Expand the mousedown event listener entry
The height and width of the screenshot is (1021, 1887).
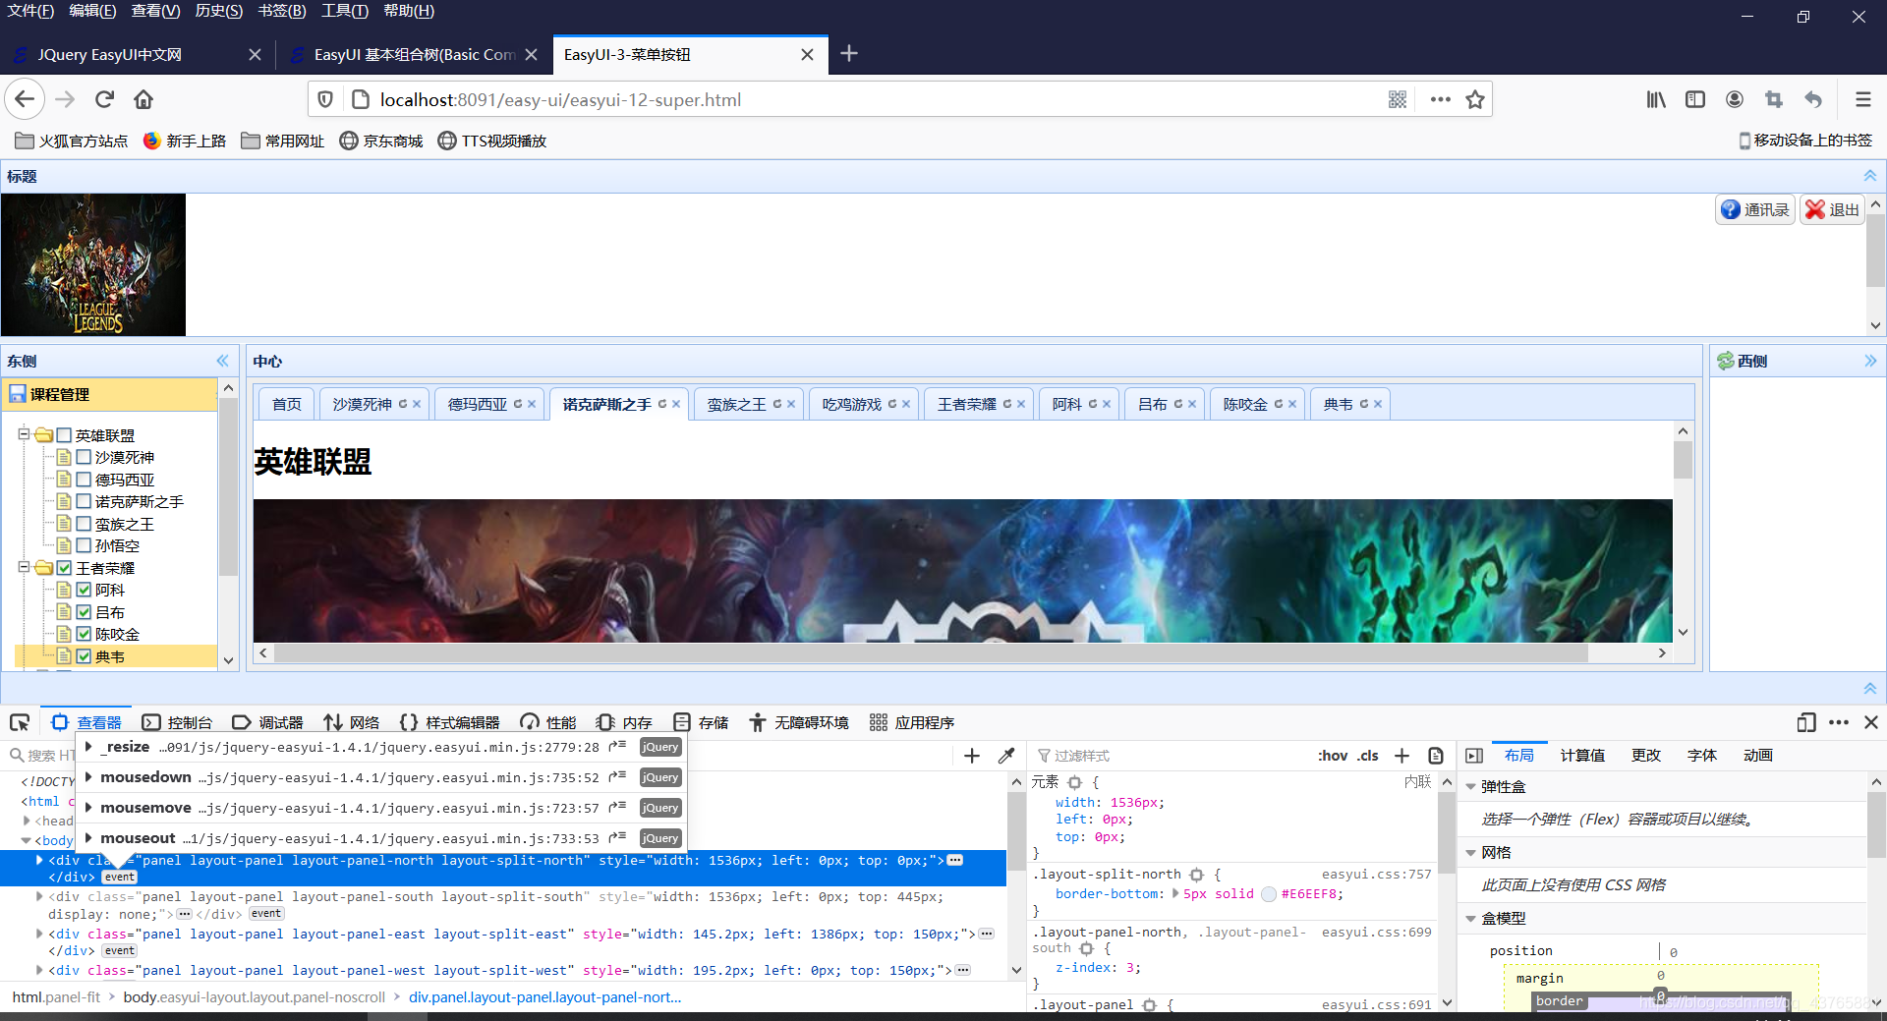89,777
